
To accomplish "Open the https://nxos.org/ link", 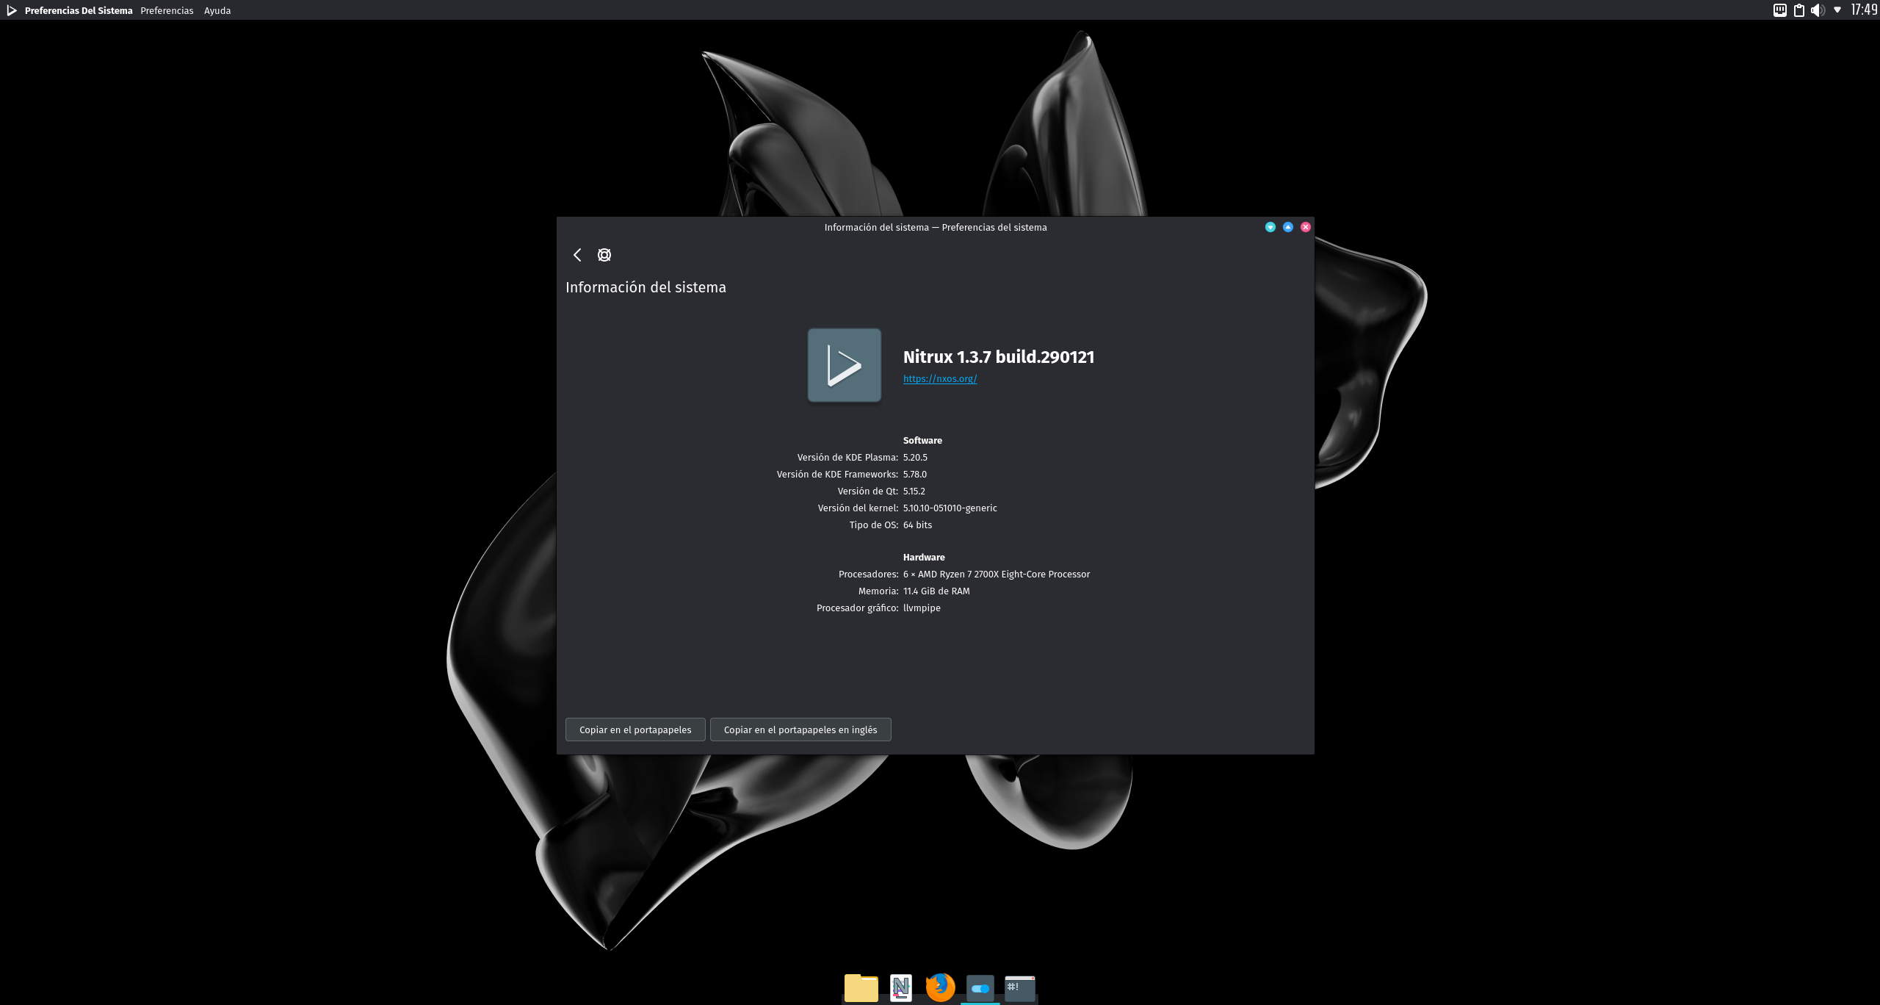I will 940,379.
